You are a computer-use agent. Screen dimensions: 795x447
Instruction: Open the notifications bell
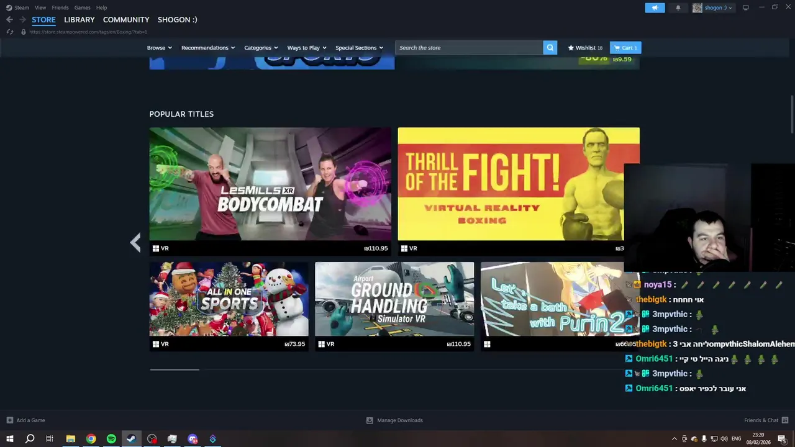click(678, 7)
